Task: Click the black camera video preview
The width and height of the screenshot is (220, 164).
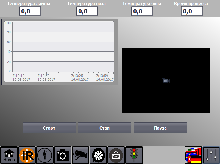Action: [x=166, y=80]
